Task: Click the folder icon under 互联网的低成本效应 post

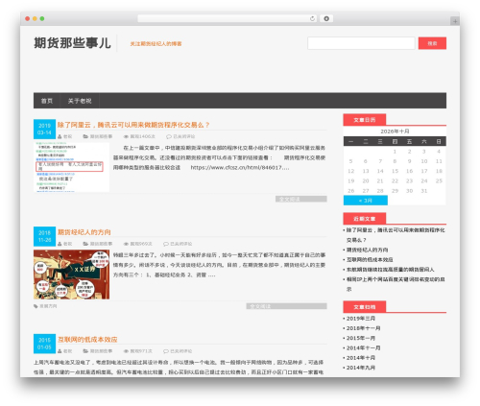Action: [85, 351]
